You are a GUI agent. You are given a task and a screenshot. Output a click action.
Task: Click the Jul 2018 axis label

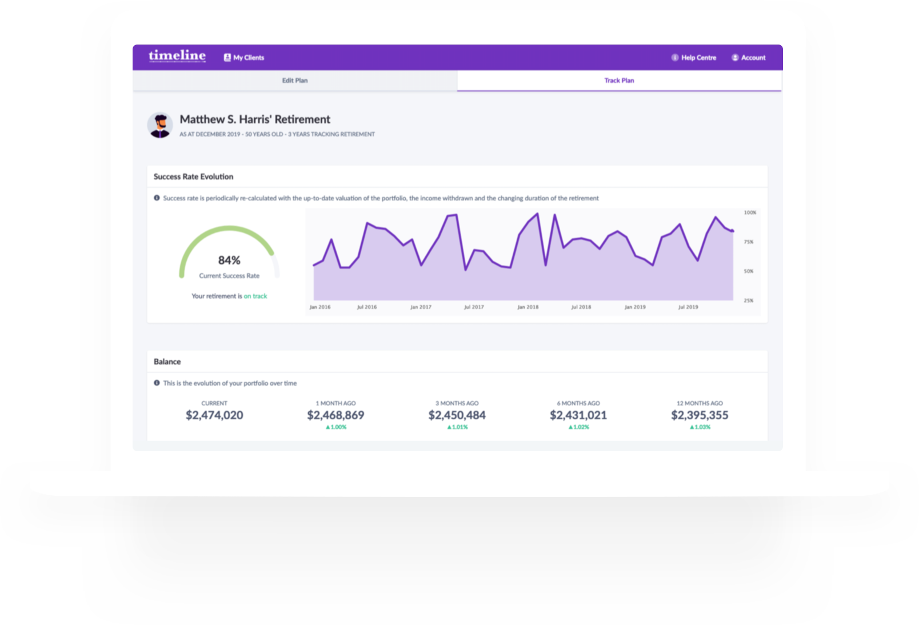click(581, 307)
